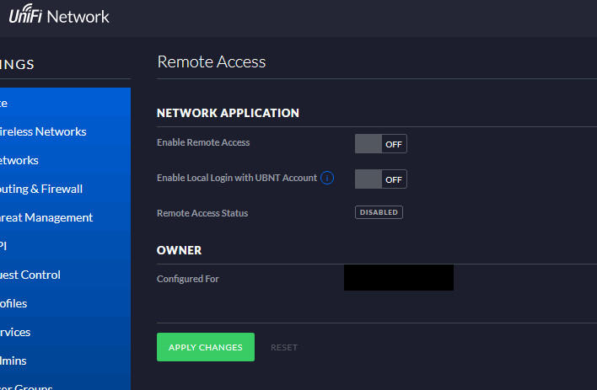Viewport: 597px width, 390px height.
Task: Click the redacted Configured For value
Action: [399, 278]
